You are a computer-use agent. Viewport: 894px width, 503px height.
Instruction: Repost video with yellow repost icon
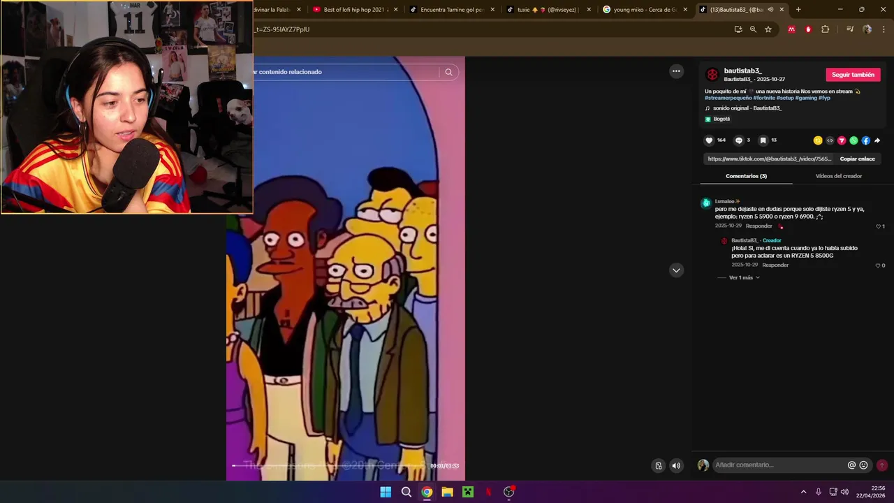pyautogui.click(x=818, y=140)
